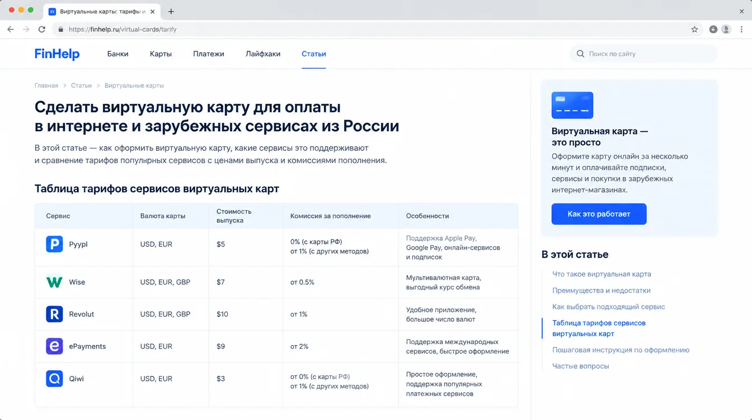The width and height of the screenshot is (752, 420).
Task: Select the Статьи navigation tab
Action: coord(314,54)
